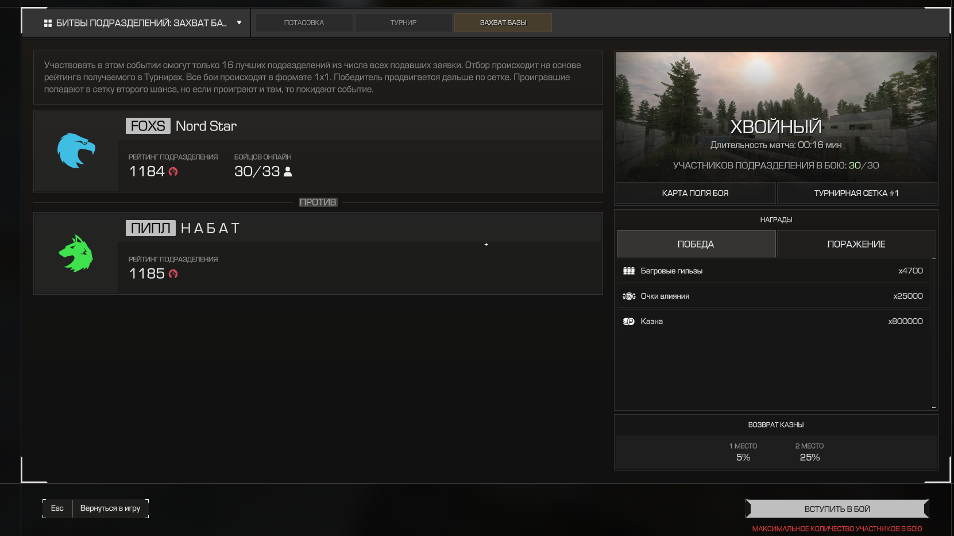Switch to the Потасовка tab
The width and height of the screenshot is (954, 536).
click(304, 23)
